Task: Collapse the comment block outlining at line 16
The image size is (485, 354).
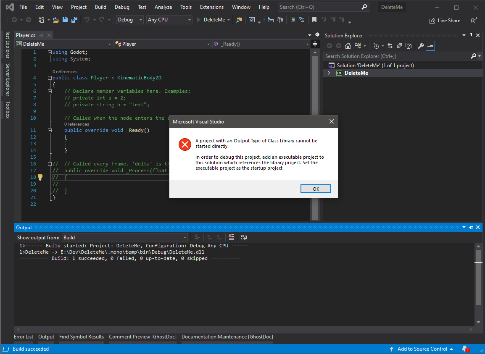Action: coord(50,164)
